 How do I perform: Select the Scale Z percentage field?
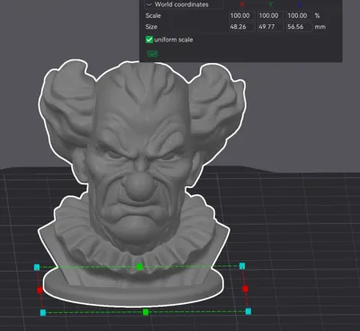point(299,15)
